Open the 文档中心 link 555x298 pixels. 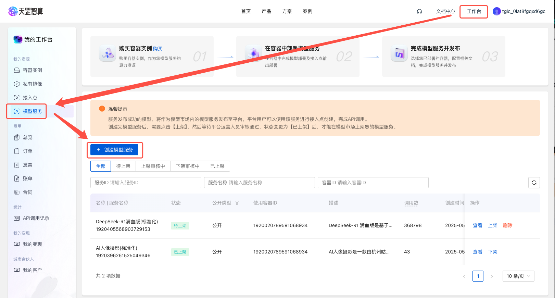445,11
